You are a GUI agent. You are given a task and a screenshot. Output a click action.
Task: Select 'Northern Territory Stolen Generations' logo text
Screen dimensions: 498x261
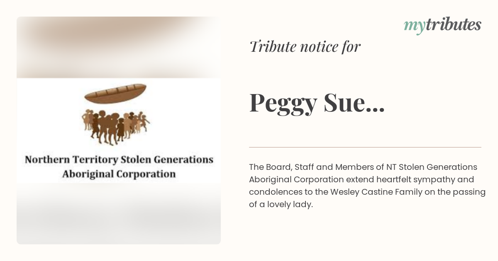coord(119,159)
